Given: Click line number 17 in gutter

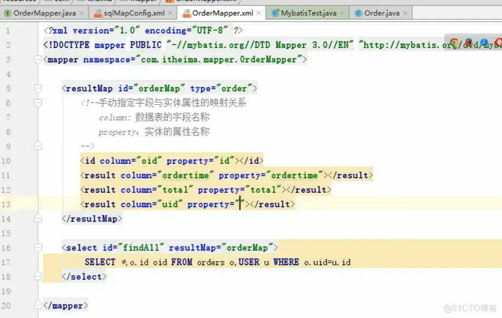Looking at the screenshot, I should tap(6, 262).
